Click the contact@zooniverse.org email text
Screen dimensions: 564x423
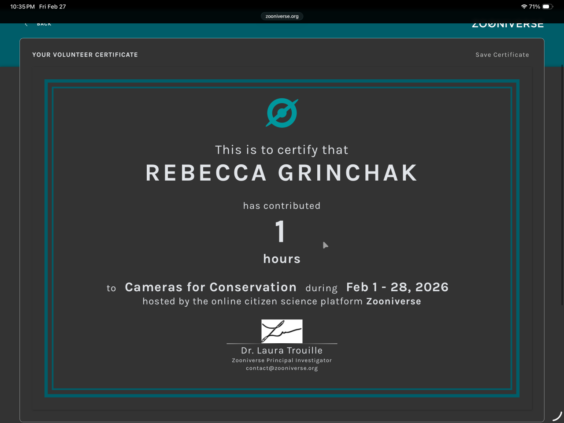coord(282,368)
